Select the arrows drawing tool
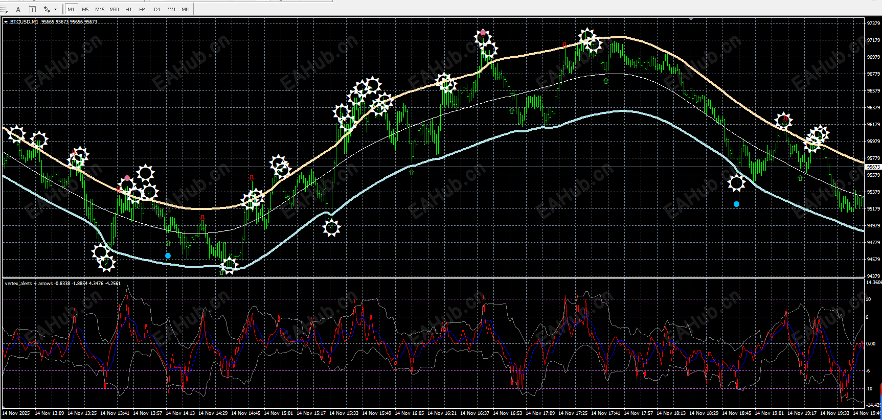This screenshot has height=420, width=882. coord(47,9)
